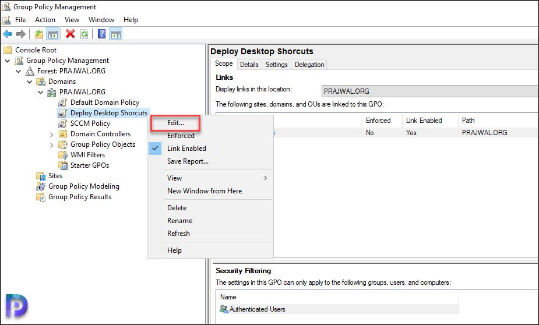Open the View submenu arrow in context menu

tap(265, 178)
